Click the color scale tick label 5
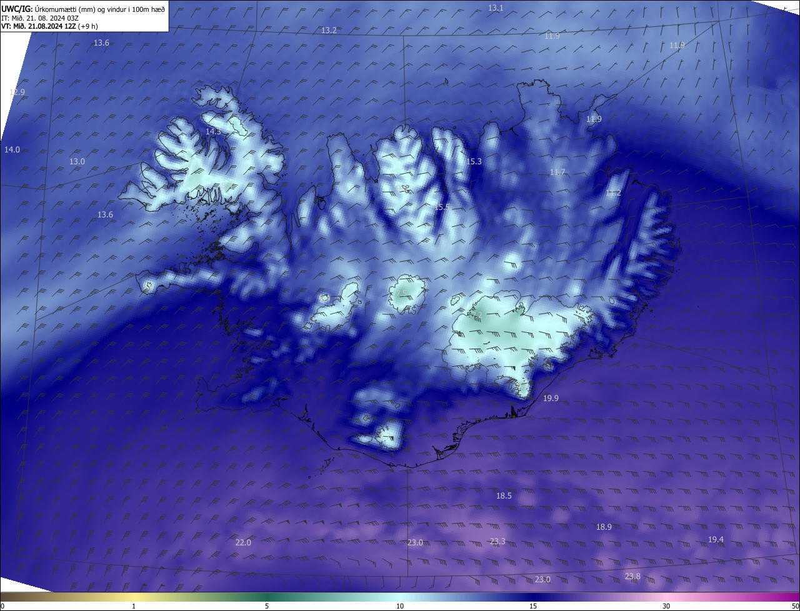The width and height of the screenshot is (800, 611). (267, 606)
